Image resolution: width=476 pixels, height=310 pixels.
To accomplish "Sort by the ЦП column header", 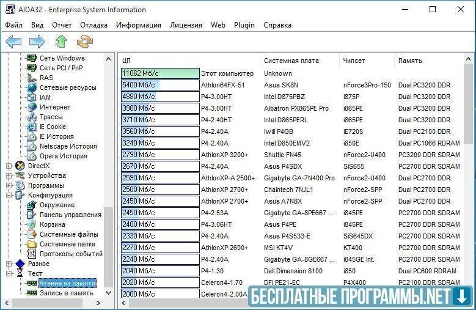I will (189, 61).
